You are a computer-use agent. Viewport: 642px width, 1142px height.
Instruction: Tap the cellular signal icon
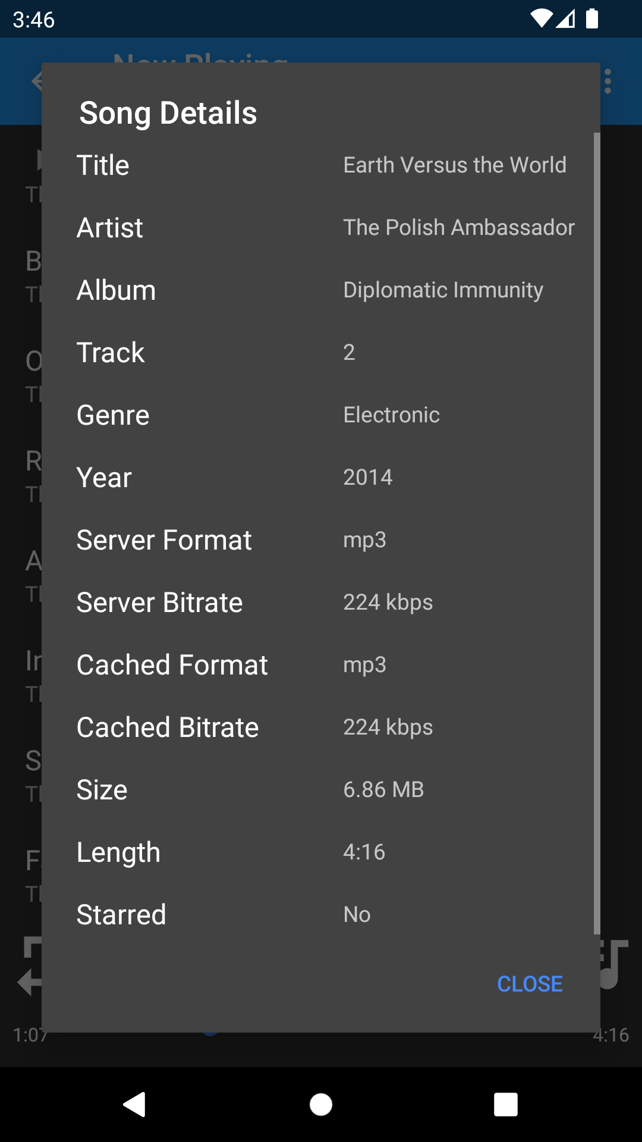(566, 19)
